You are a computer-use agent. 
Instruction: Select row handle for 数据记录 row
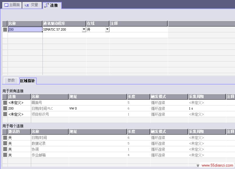pyautogui.click(x=5, y=143)
